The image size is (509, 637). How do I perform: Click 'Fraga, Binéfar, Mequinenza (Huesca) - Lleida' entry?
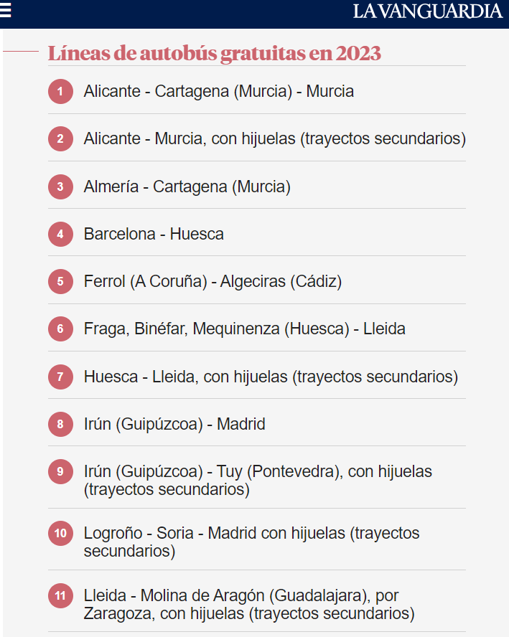[x=244, y=329]
